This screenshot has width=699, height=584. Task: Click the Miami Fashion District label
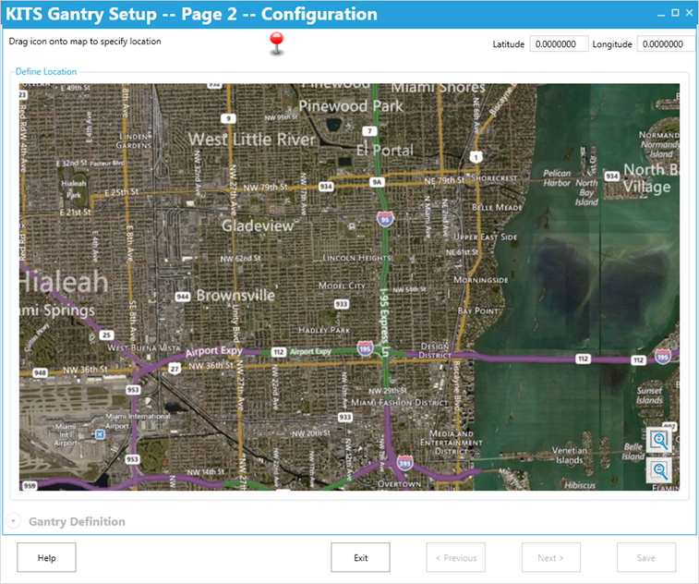click(400, 402)
